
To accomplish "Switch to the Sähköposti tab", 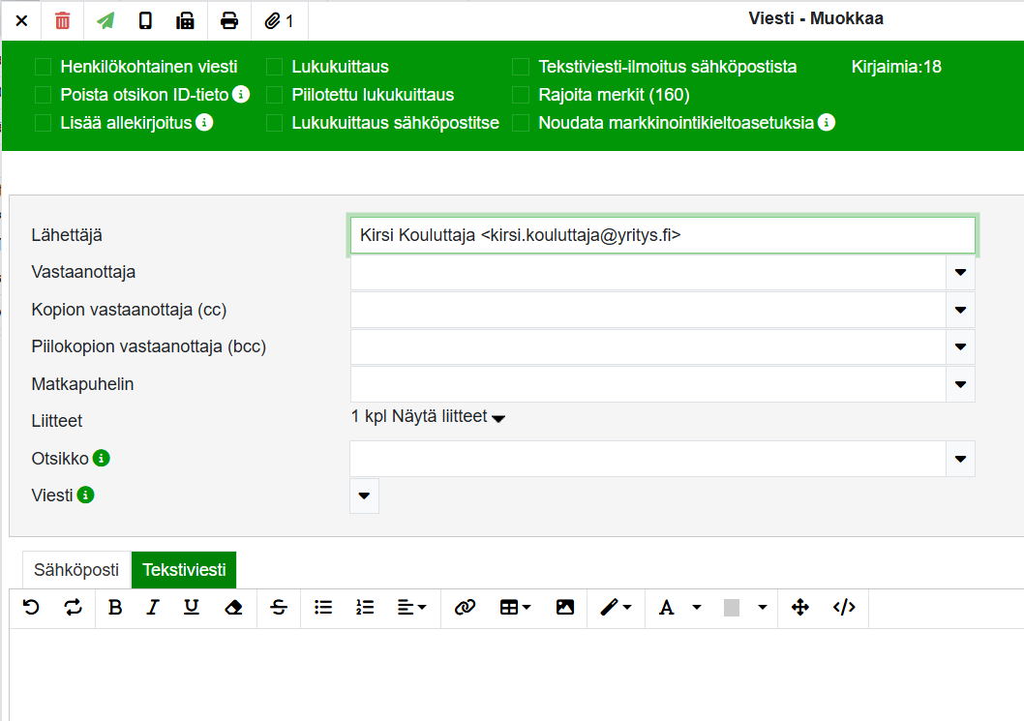I will 76,570.
